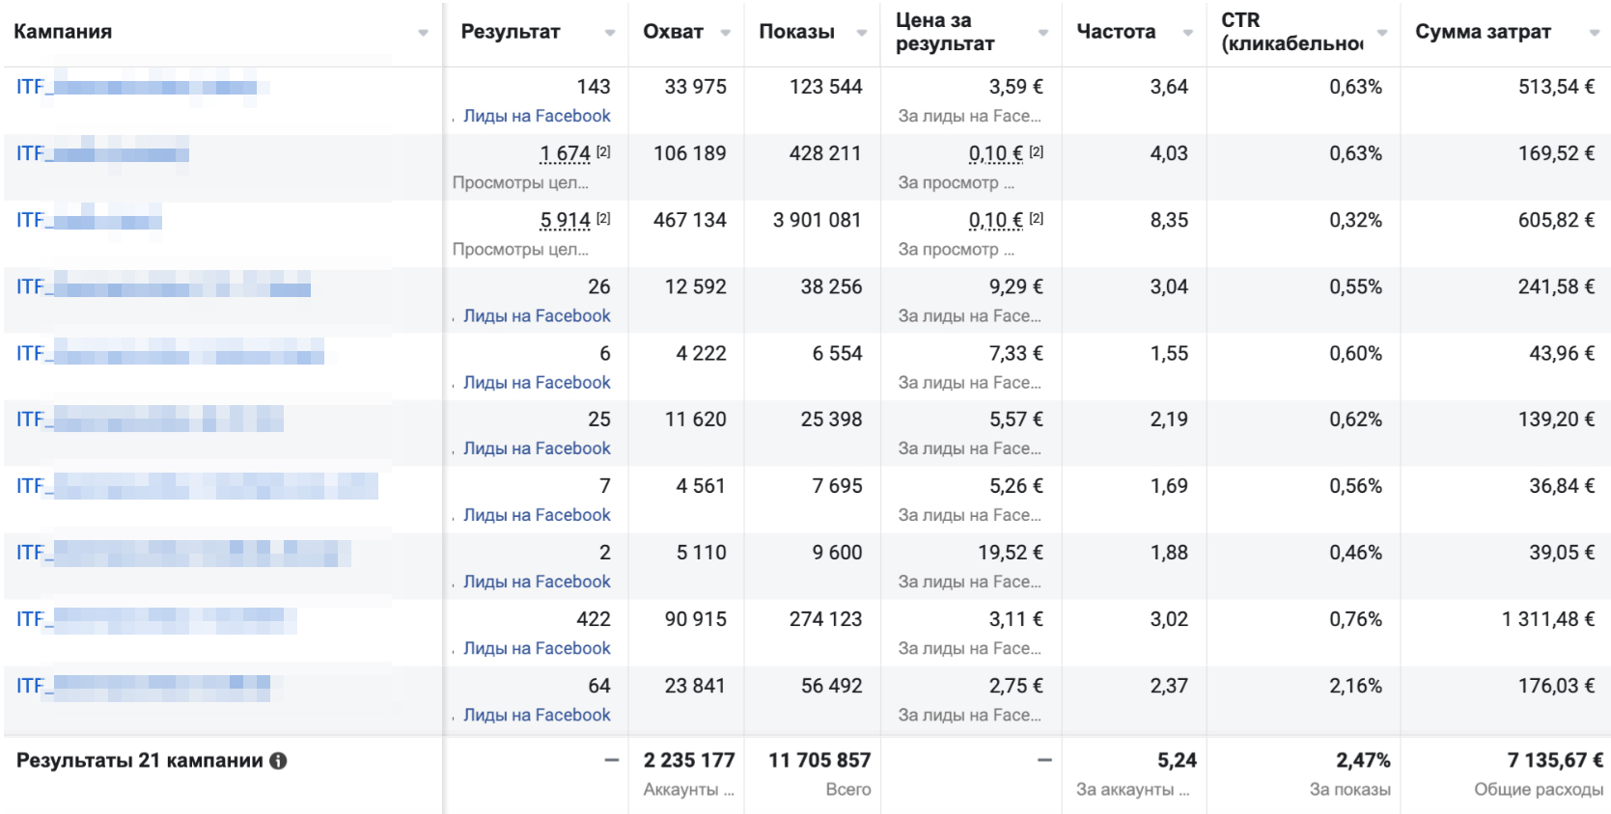Image resolution: width=1611 pixels, height=814 pixels.
Task: Expand the Охват column header menu arrow
Action: [725, 33]
